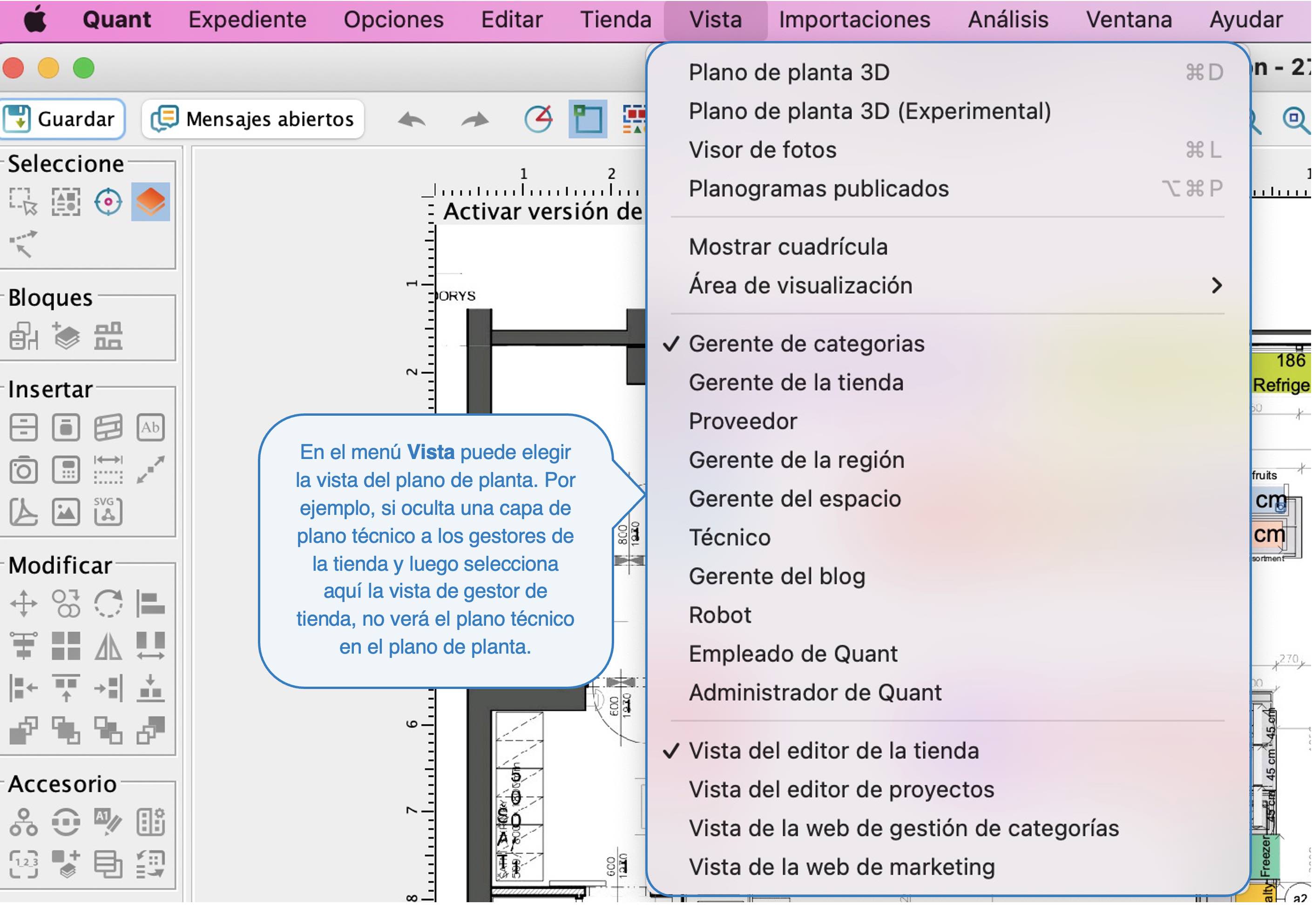Image resolution: width=1312 pixels, height=905 pixels.
Task: Insert a camera photo icon
Action: (23, 470)
